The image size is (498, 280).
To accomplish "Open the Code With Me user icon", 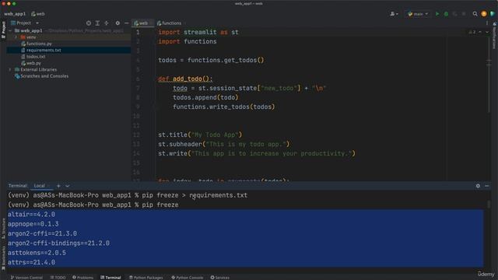I will 394,14.
